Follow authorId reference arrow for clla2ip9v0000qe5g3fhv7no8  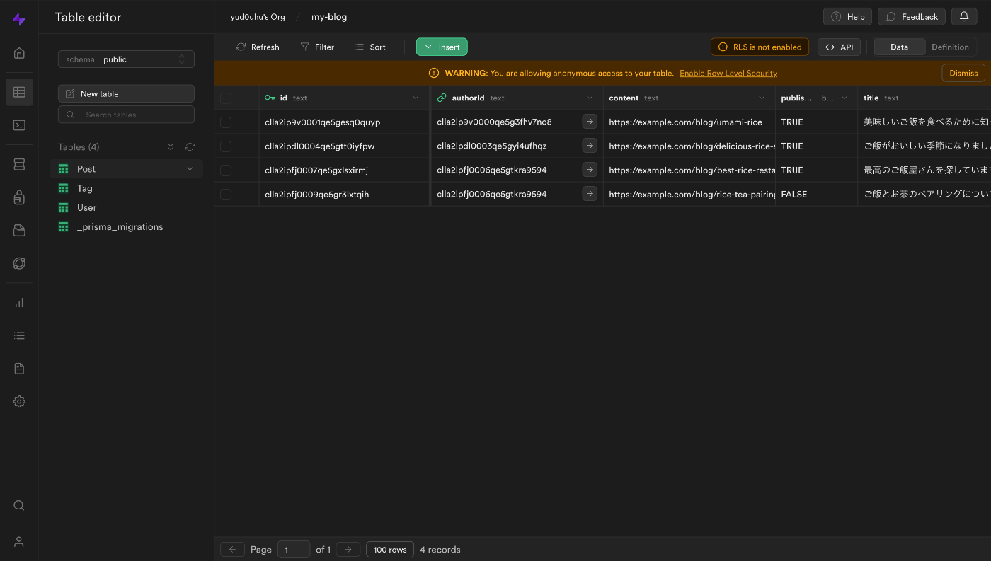tap(590, 122)
